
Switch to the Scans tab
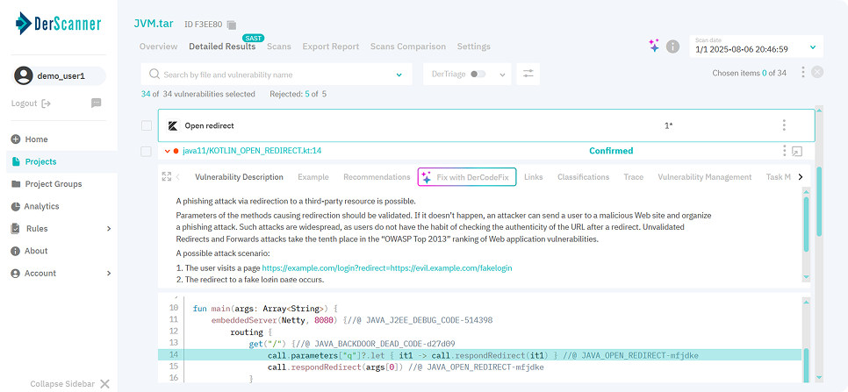279,46
